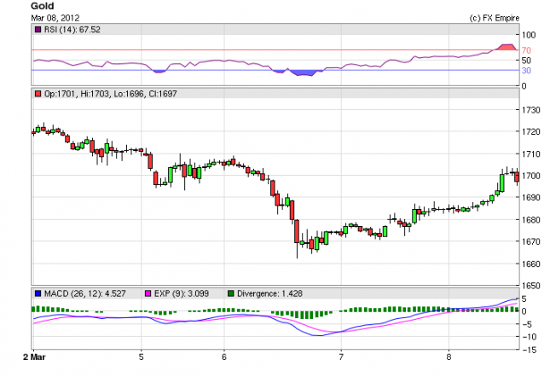The height and width of the screenshot is (377, 550).
Task: Click the 1720 price axis label
Action: pyautogui.click(x=530, y=132)
